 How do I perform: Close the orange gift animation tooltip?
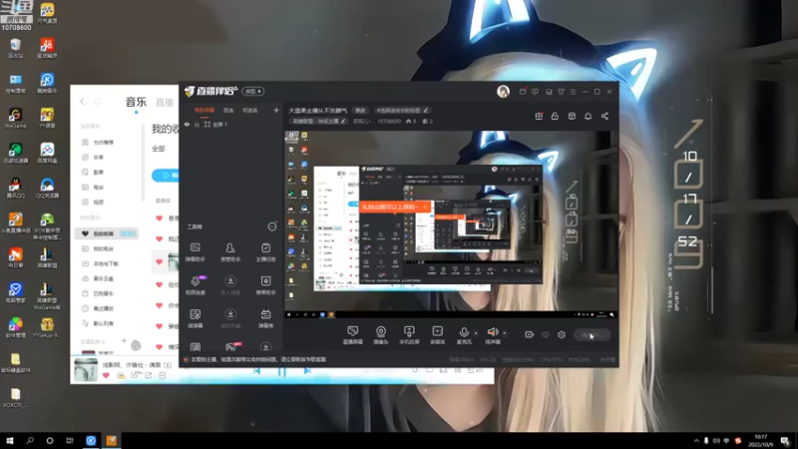[x=425, y=207]
